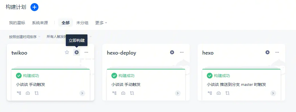296x112 pixels.
Task: Open 所有人触发的 filter dropdown
Action: tap(56, 36)
